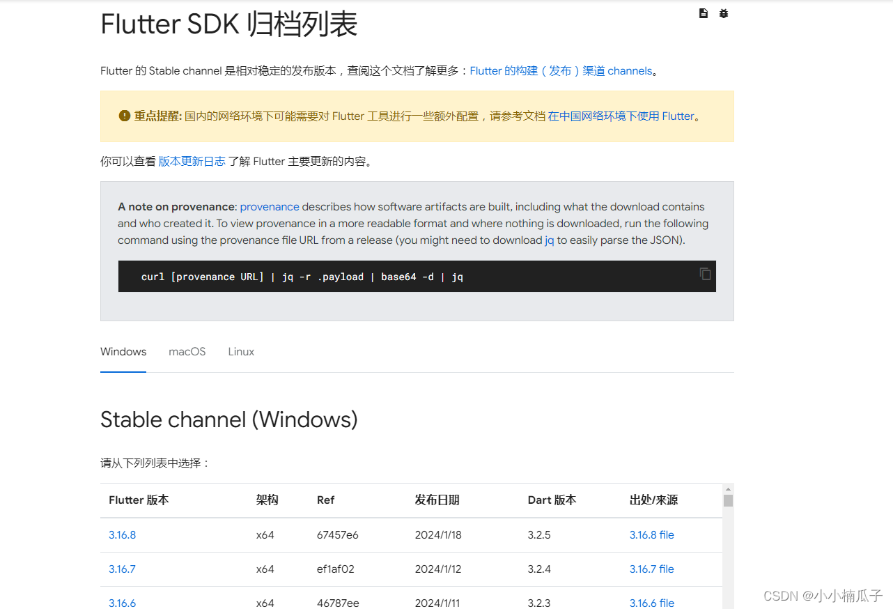Click the Ref cell 46787ee
Viewport: 893px width, 609px height.
[338, 603]
